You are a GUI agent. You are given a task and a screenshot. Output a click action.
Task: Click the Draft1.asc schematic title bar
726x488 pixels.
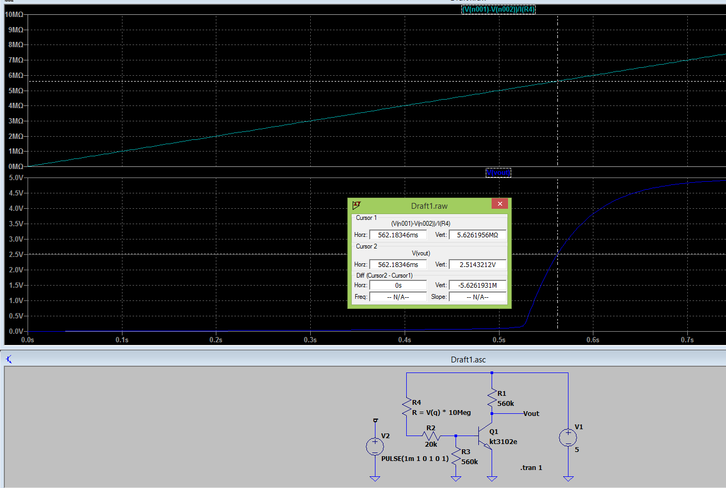(x=363, y=359)
